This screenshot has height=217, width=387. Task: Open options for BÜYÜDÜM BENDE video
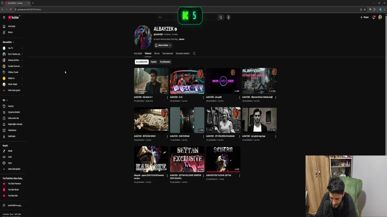click(x=167, y=136)
